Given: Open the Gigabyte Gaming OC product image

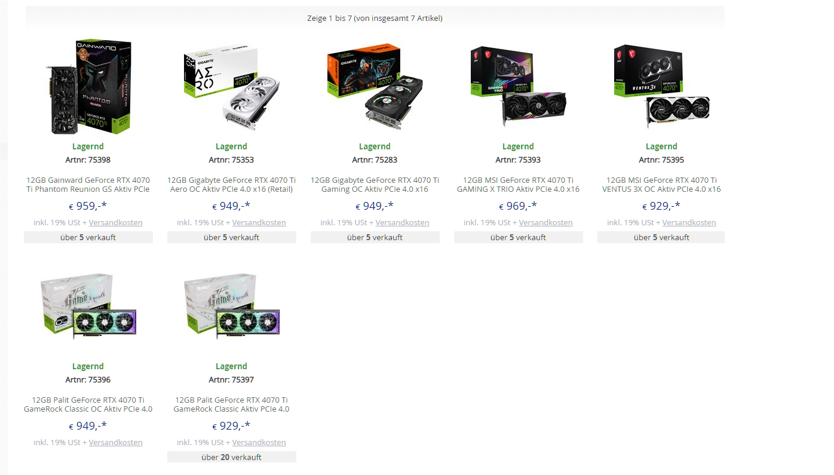Looking at the screenshot, I should [x=375, y=87].
